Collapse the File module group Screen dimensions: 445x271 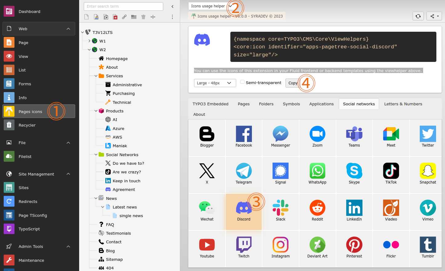[x=68, y=143]
